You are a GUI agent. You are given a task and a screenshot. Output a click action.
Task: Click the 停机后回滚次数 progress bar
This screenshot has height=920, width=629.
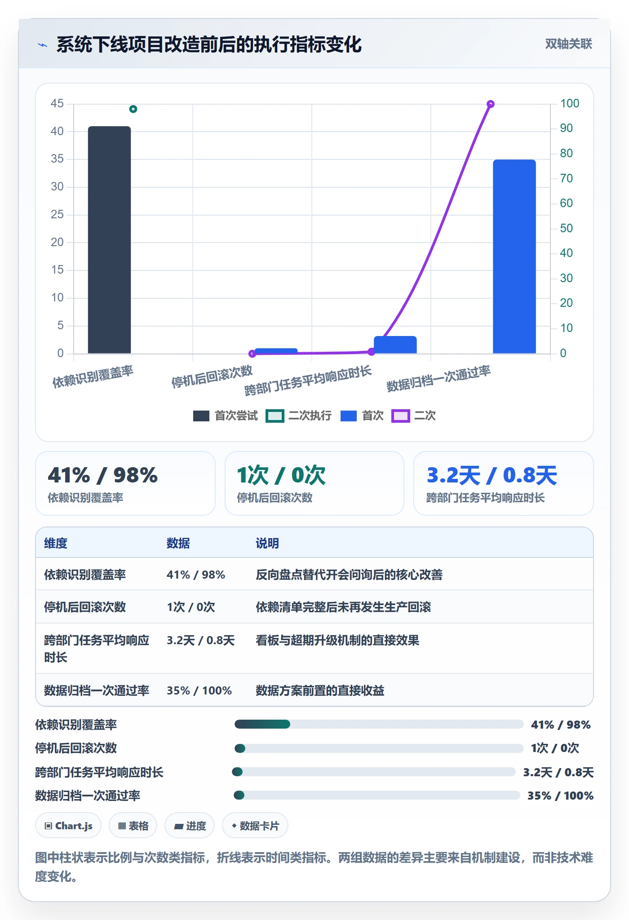click(x=379, y=748)
